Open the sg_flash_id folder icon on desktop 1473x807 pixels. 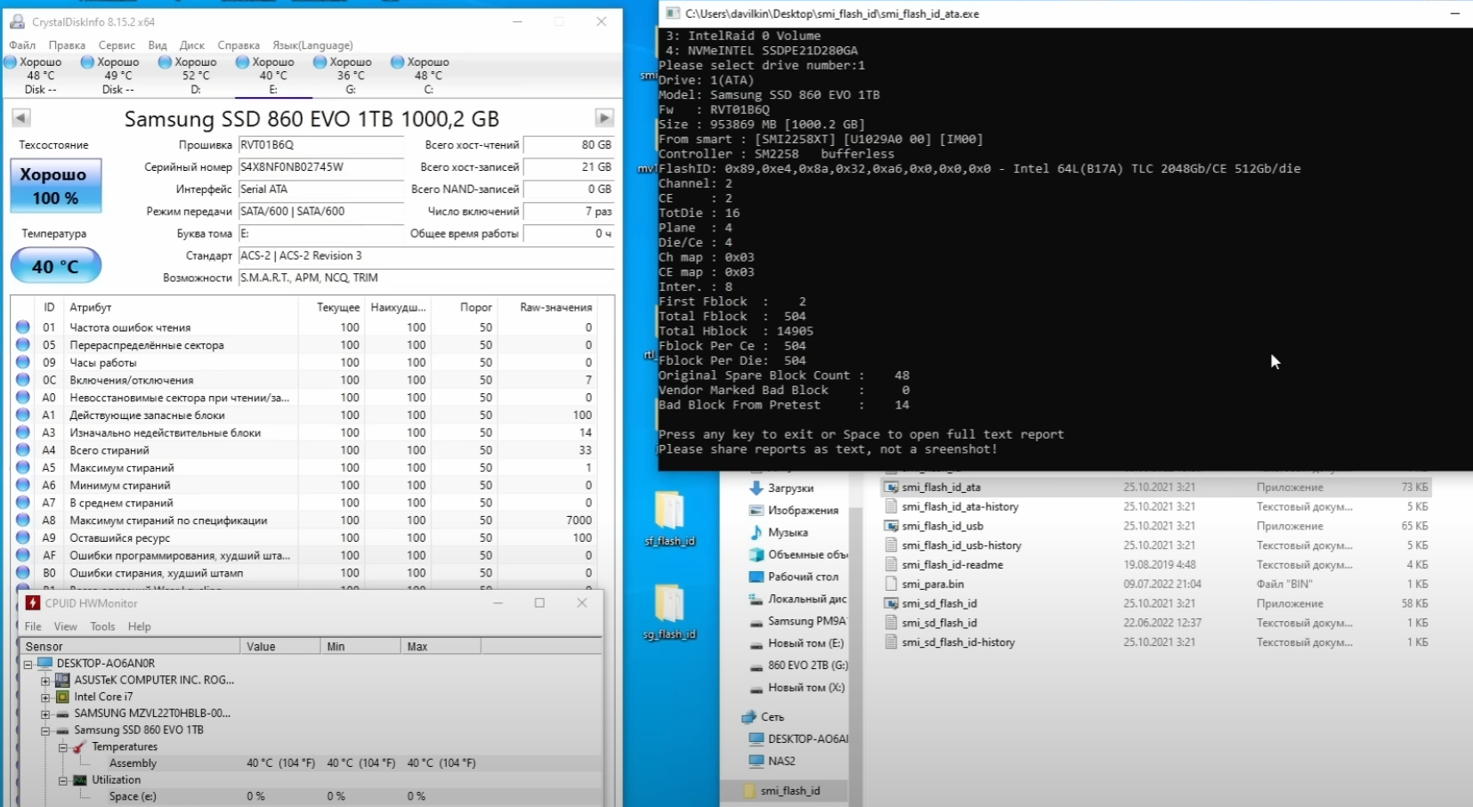[x=669, y=603]
